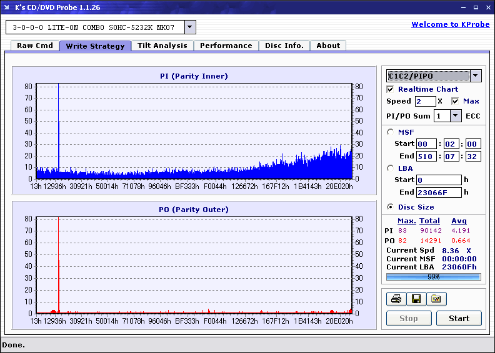
Task: Click the KProbe title bar app icon
Action: (7, 7)
